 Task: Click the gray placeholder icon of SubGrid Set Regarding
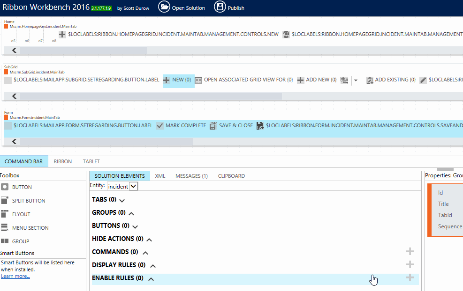(8, 80)
